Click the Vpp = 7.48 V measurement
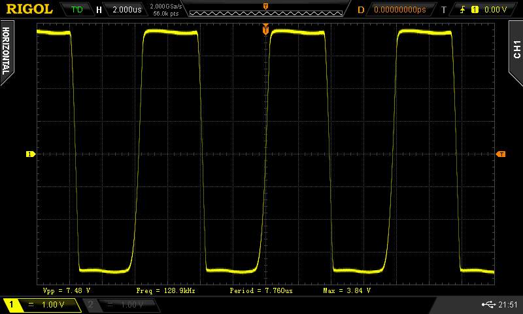The image size is (523, 314). [x=67, y=290]
